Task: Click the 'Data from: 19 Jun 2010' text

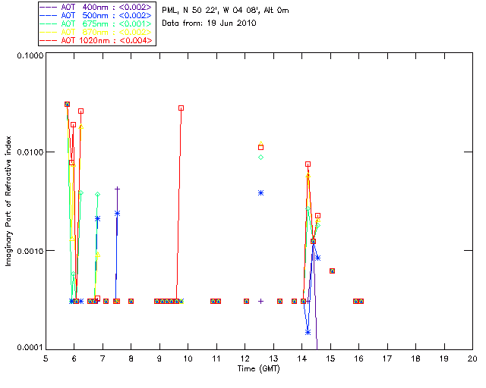Action: click(209, 23)
